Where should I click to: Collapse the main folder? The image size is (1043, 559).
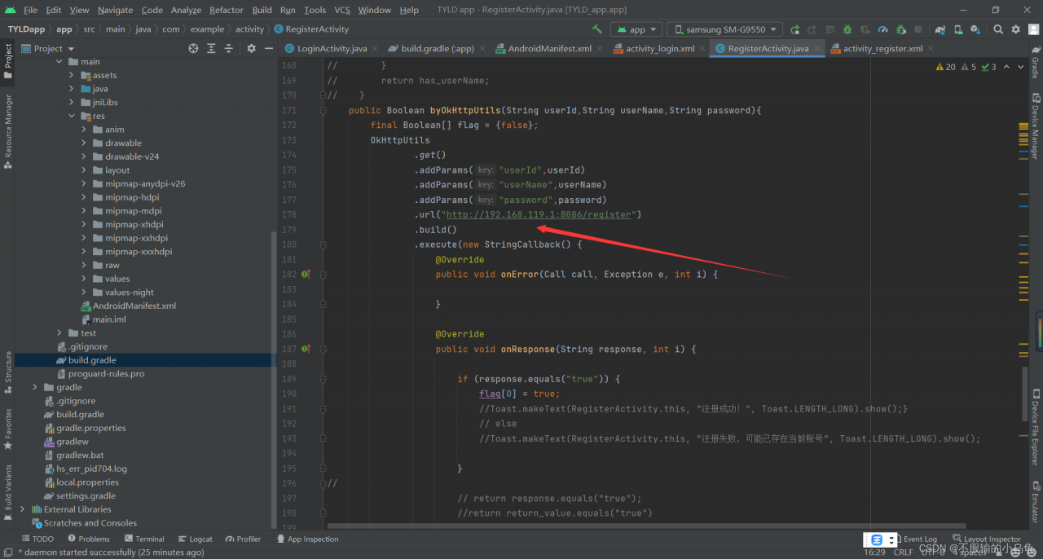coord(59,62)
